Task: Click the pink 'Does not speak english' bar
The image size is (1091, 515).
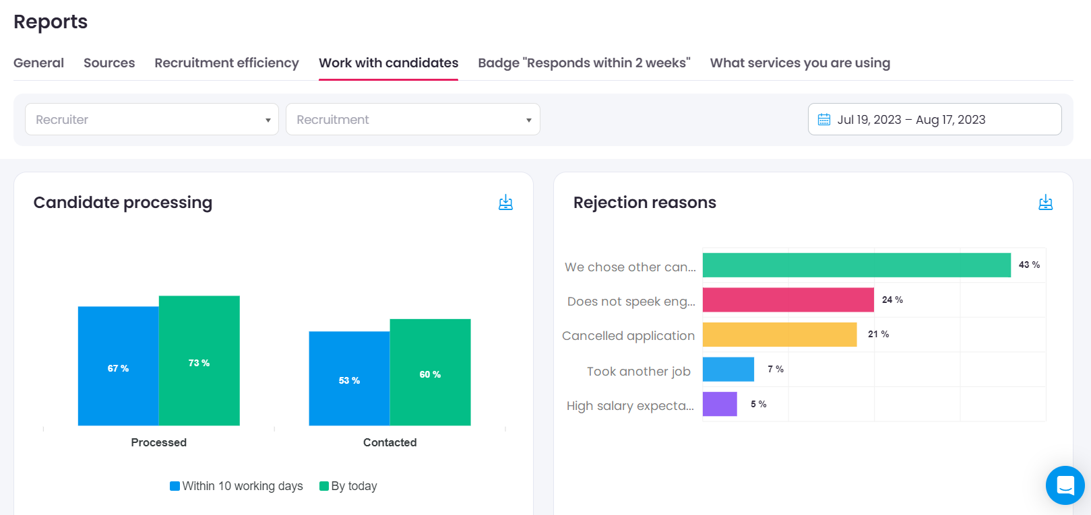Action: click(788, 300)
